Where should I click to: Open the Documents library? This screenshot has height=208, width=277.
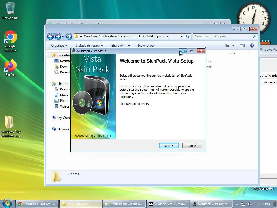click(x=62, y=89)
